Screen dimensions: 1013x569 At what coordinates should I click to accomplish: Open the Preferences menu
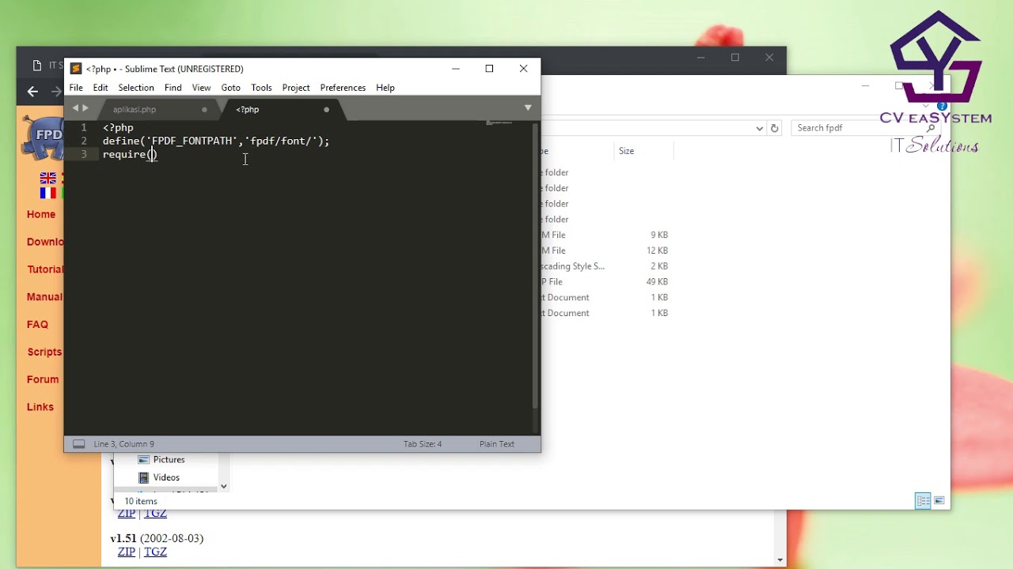click(x=343, y=88)
